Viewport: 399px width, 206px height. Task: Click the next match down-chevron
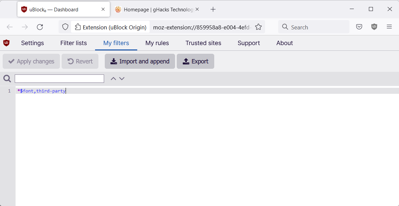(122, 78)
